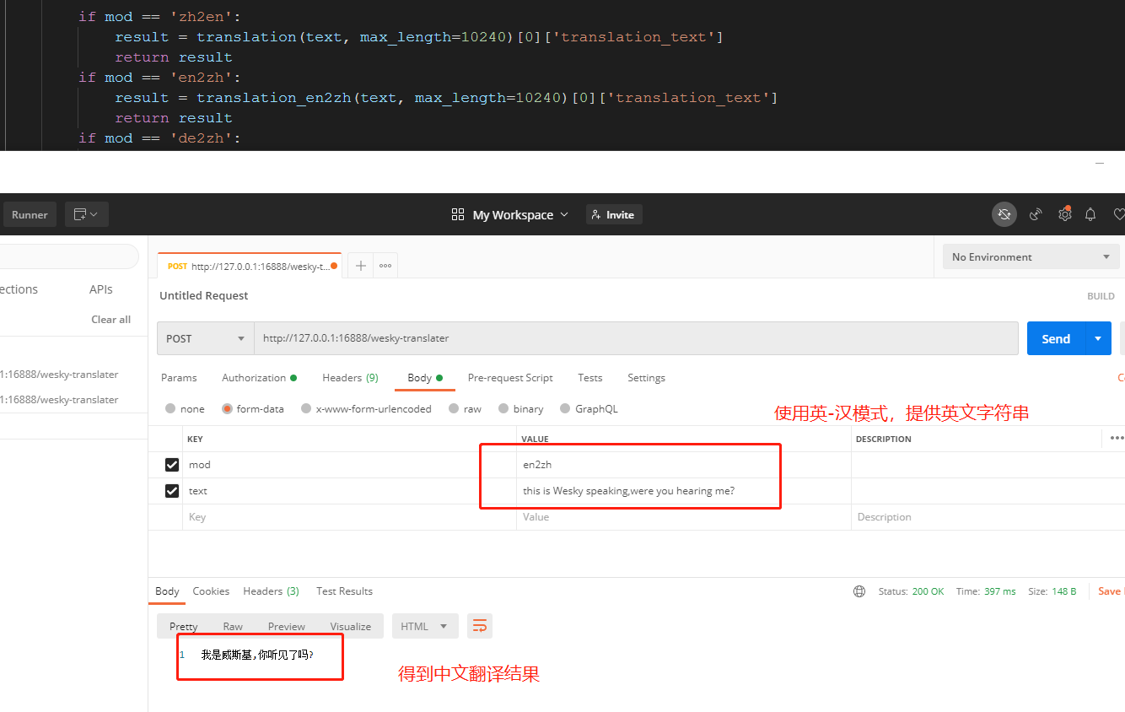Screen dimensions: 1125x712
Task: Click the empty Key placeholder field
Action: click(349, 517)
